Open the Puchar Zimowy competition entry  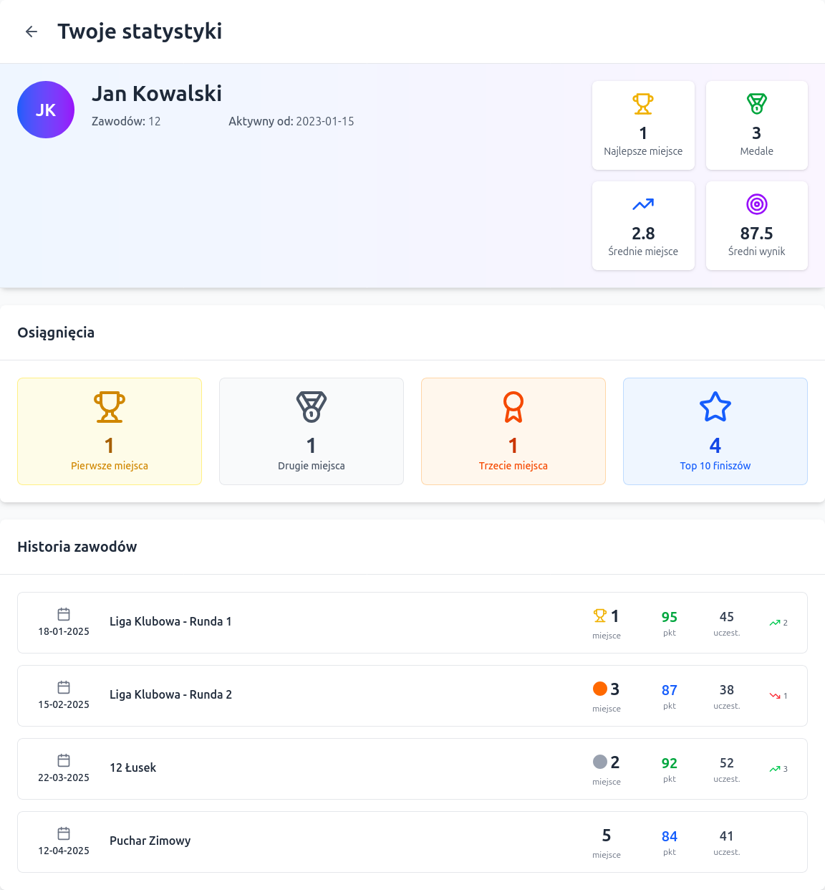tap(150, 841)
